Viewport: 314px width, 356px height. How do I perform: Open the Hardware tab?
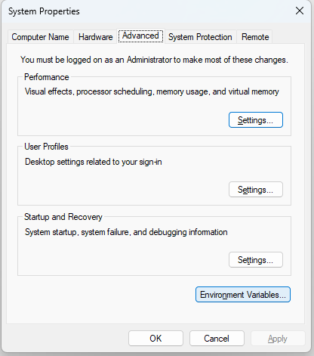tap(95, 37)
